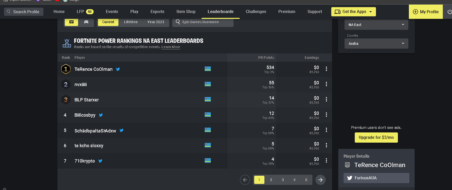Click Aruba flag in te kcho sloxxy row
452x190 pixels.
coord(208,145)
